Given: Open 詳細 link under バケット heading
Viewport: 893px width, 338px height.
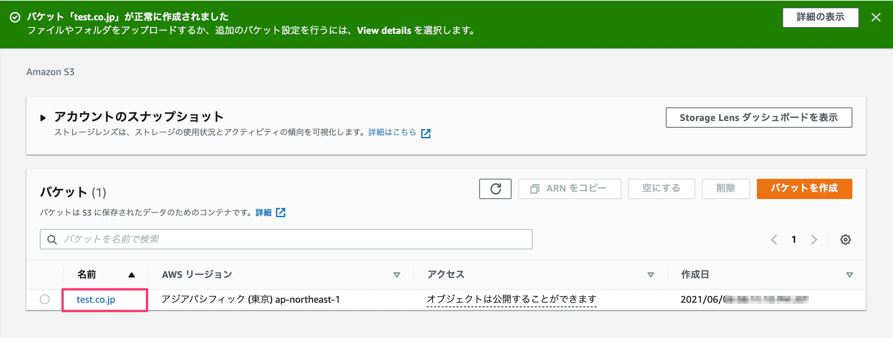Looking at the screenshot, I should 263,213.
